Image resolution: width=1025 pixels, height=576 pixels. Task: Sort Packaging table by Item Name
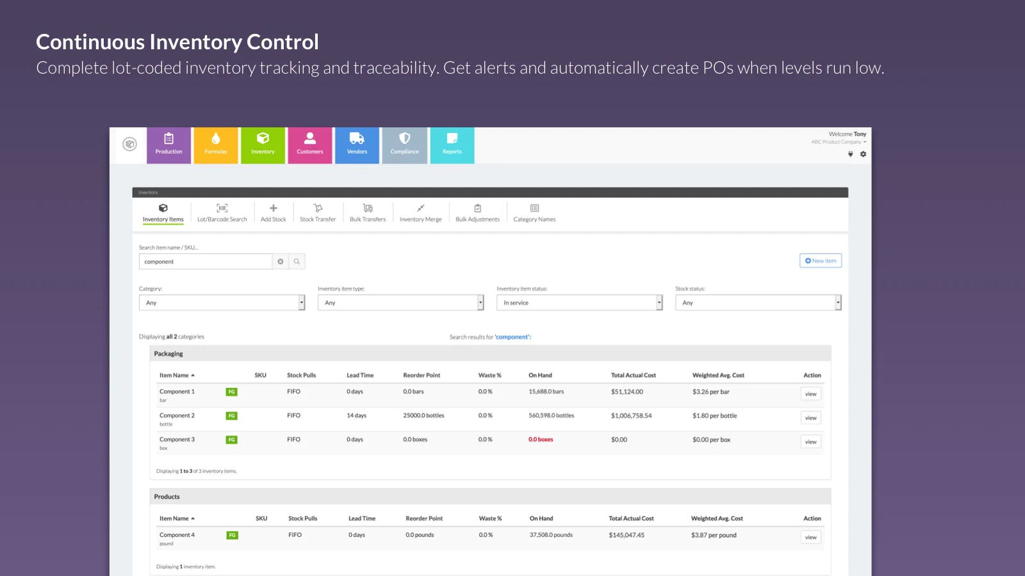point(177,376)
